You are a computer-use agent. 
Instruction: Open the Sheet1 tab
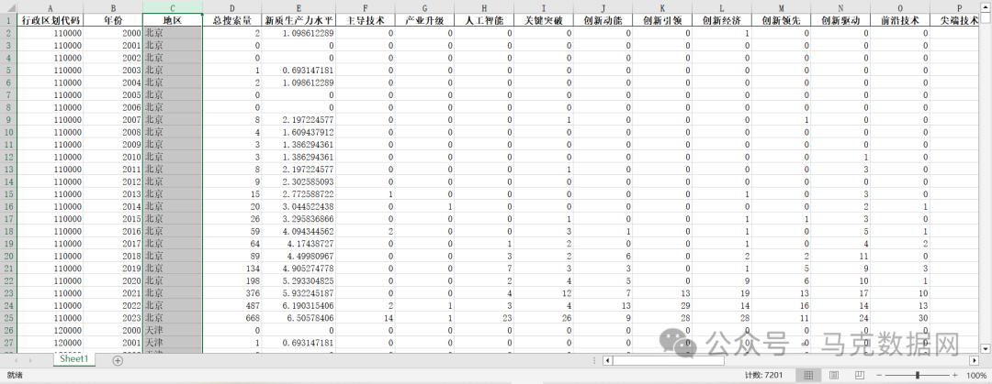tap(74, 358)
